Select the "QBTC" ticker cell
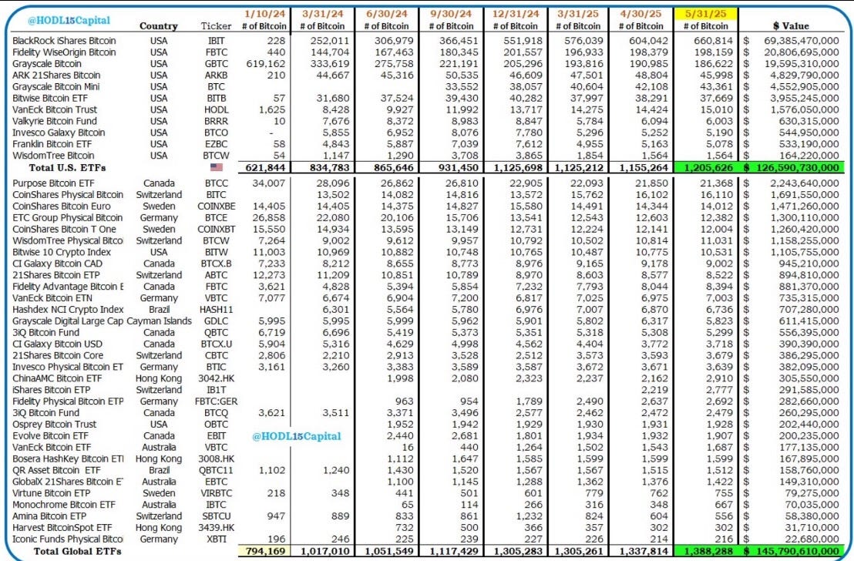Image resolution: width=854 pixels, height=561 pixels. (217, 332)
